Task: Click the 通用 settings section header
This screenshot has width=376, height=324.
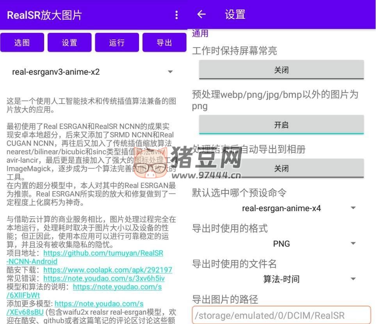Action: click(200, 34)
